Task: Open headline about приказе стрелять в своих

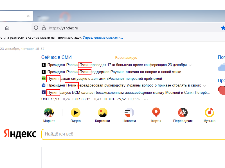Action: 124,85
